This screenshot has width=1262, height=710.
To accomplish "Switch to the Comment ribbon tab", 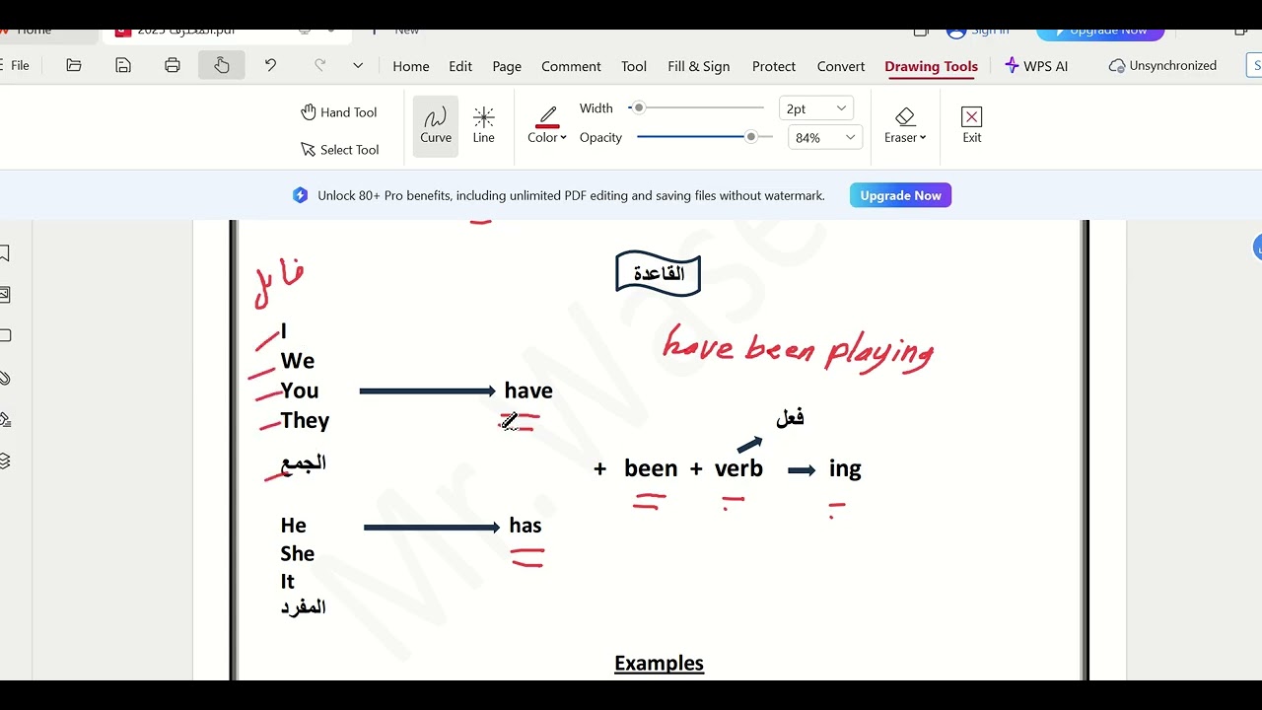I will (x=571, y=66).
